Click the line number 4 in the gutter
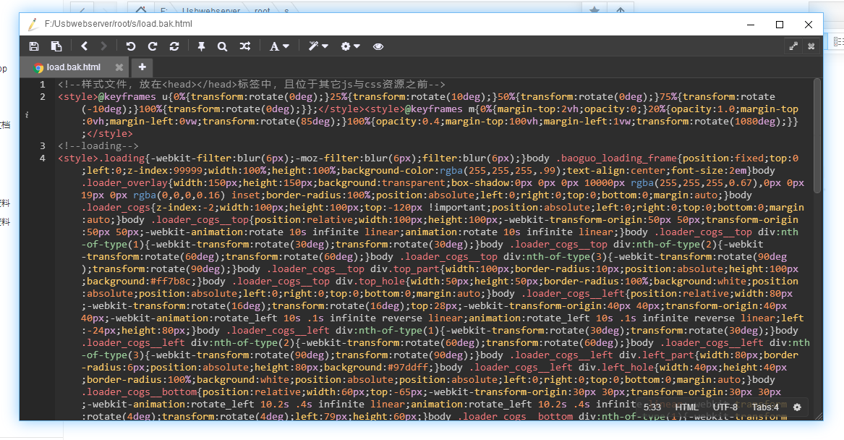Image resolution: width=844 pixels, height=440 pixels. pos(42,158)
